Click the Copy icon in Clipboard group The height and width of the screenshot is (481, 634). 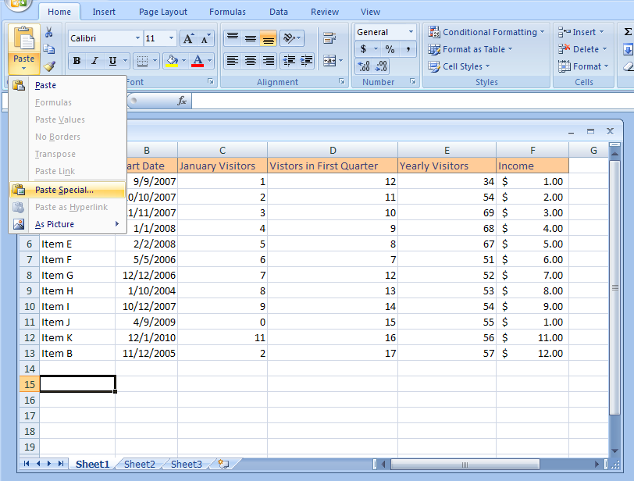pos(49,49)
